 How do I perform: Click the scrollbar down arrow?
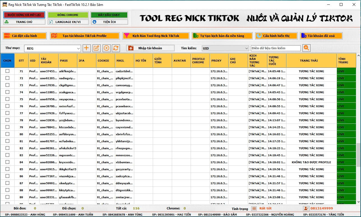tap(358, 202)
